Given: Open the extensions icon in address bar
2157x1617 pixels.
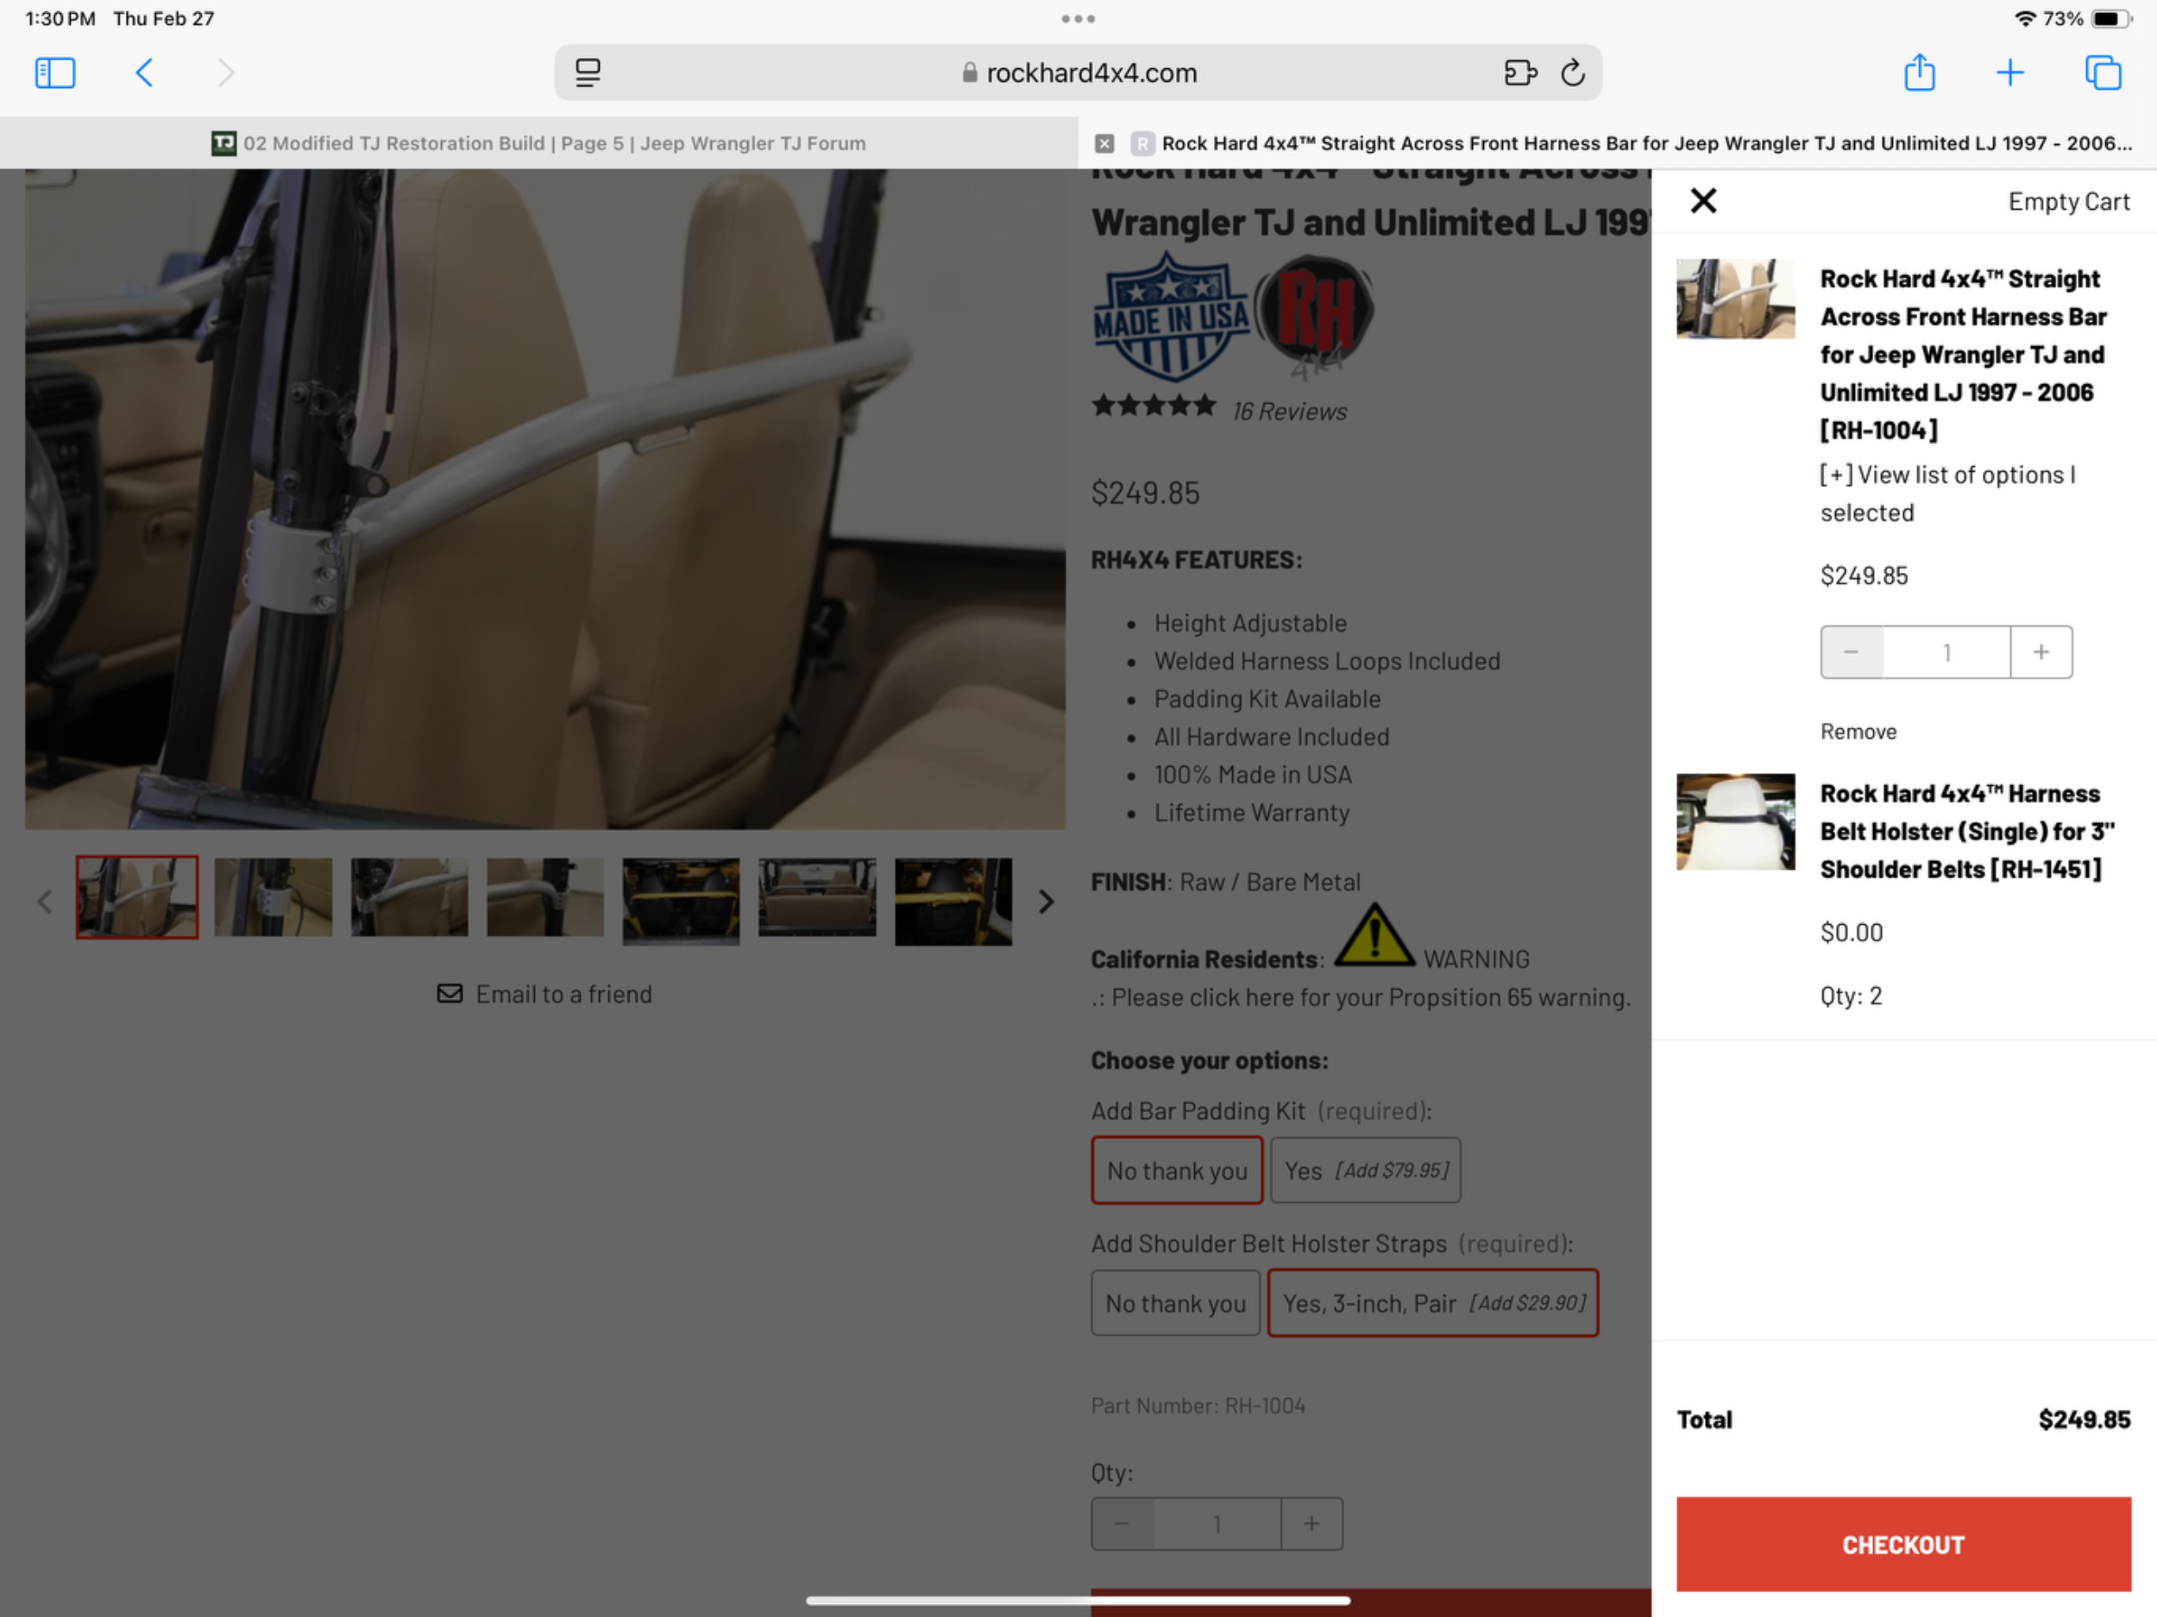Looking at the screenshot, I should click(x=1519, y=73).
